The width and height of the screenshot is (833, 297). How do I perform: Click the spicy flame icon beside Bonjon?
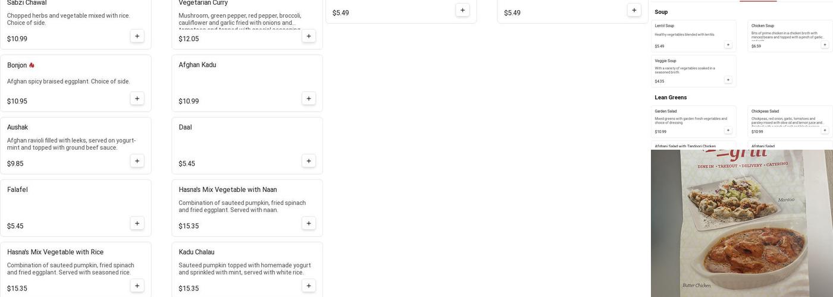pyautogui.click(x=32, y=65)
